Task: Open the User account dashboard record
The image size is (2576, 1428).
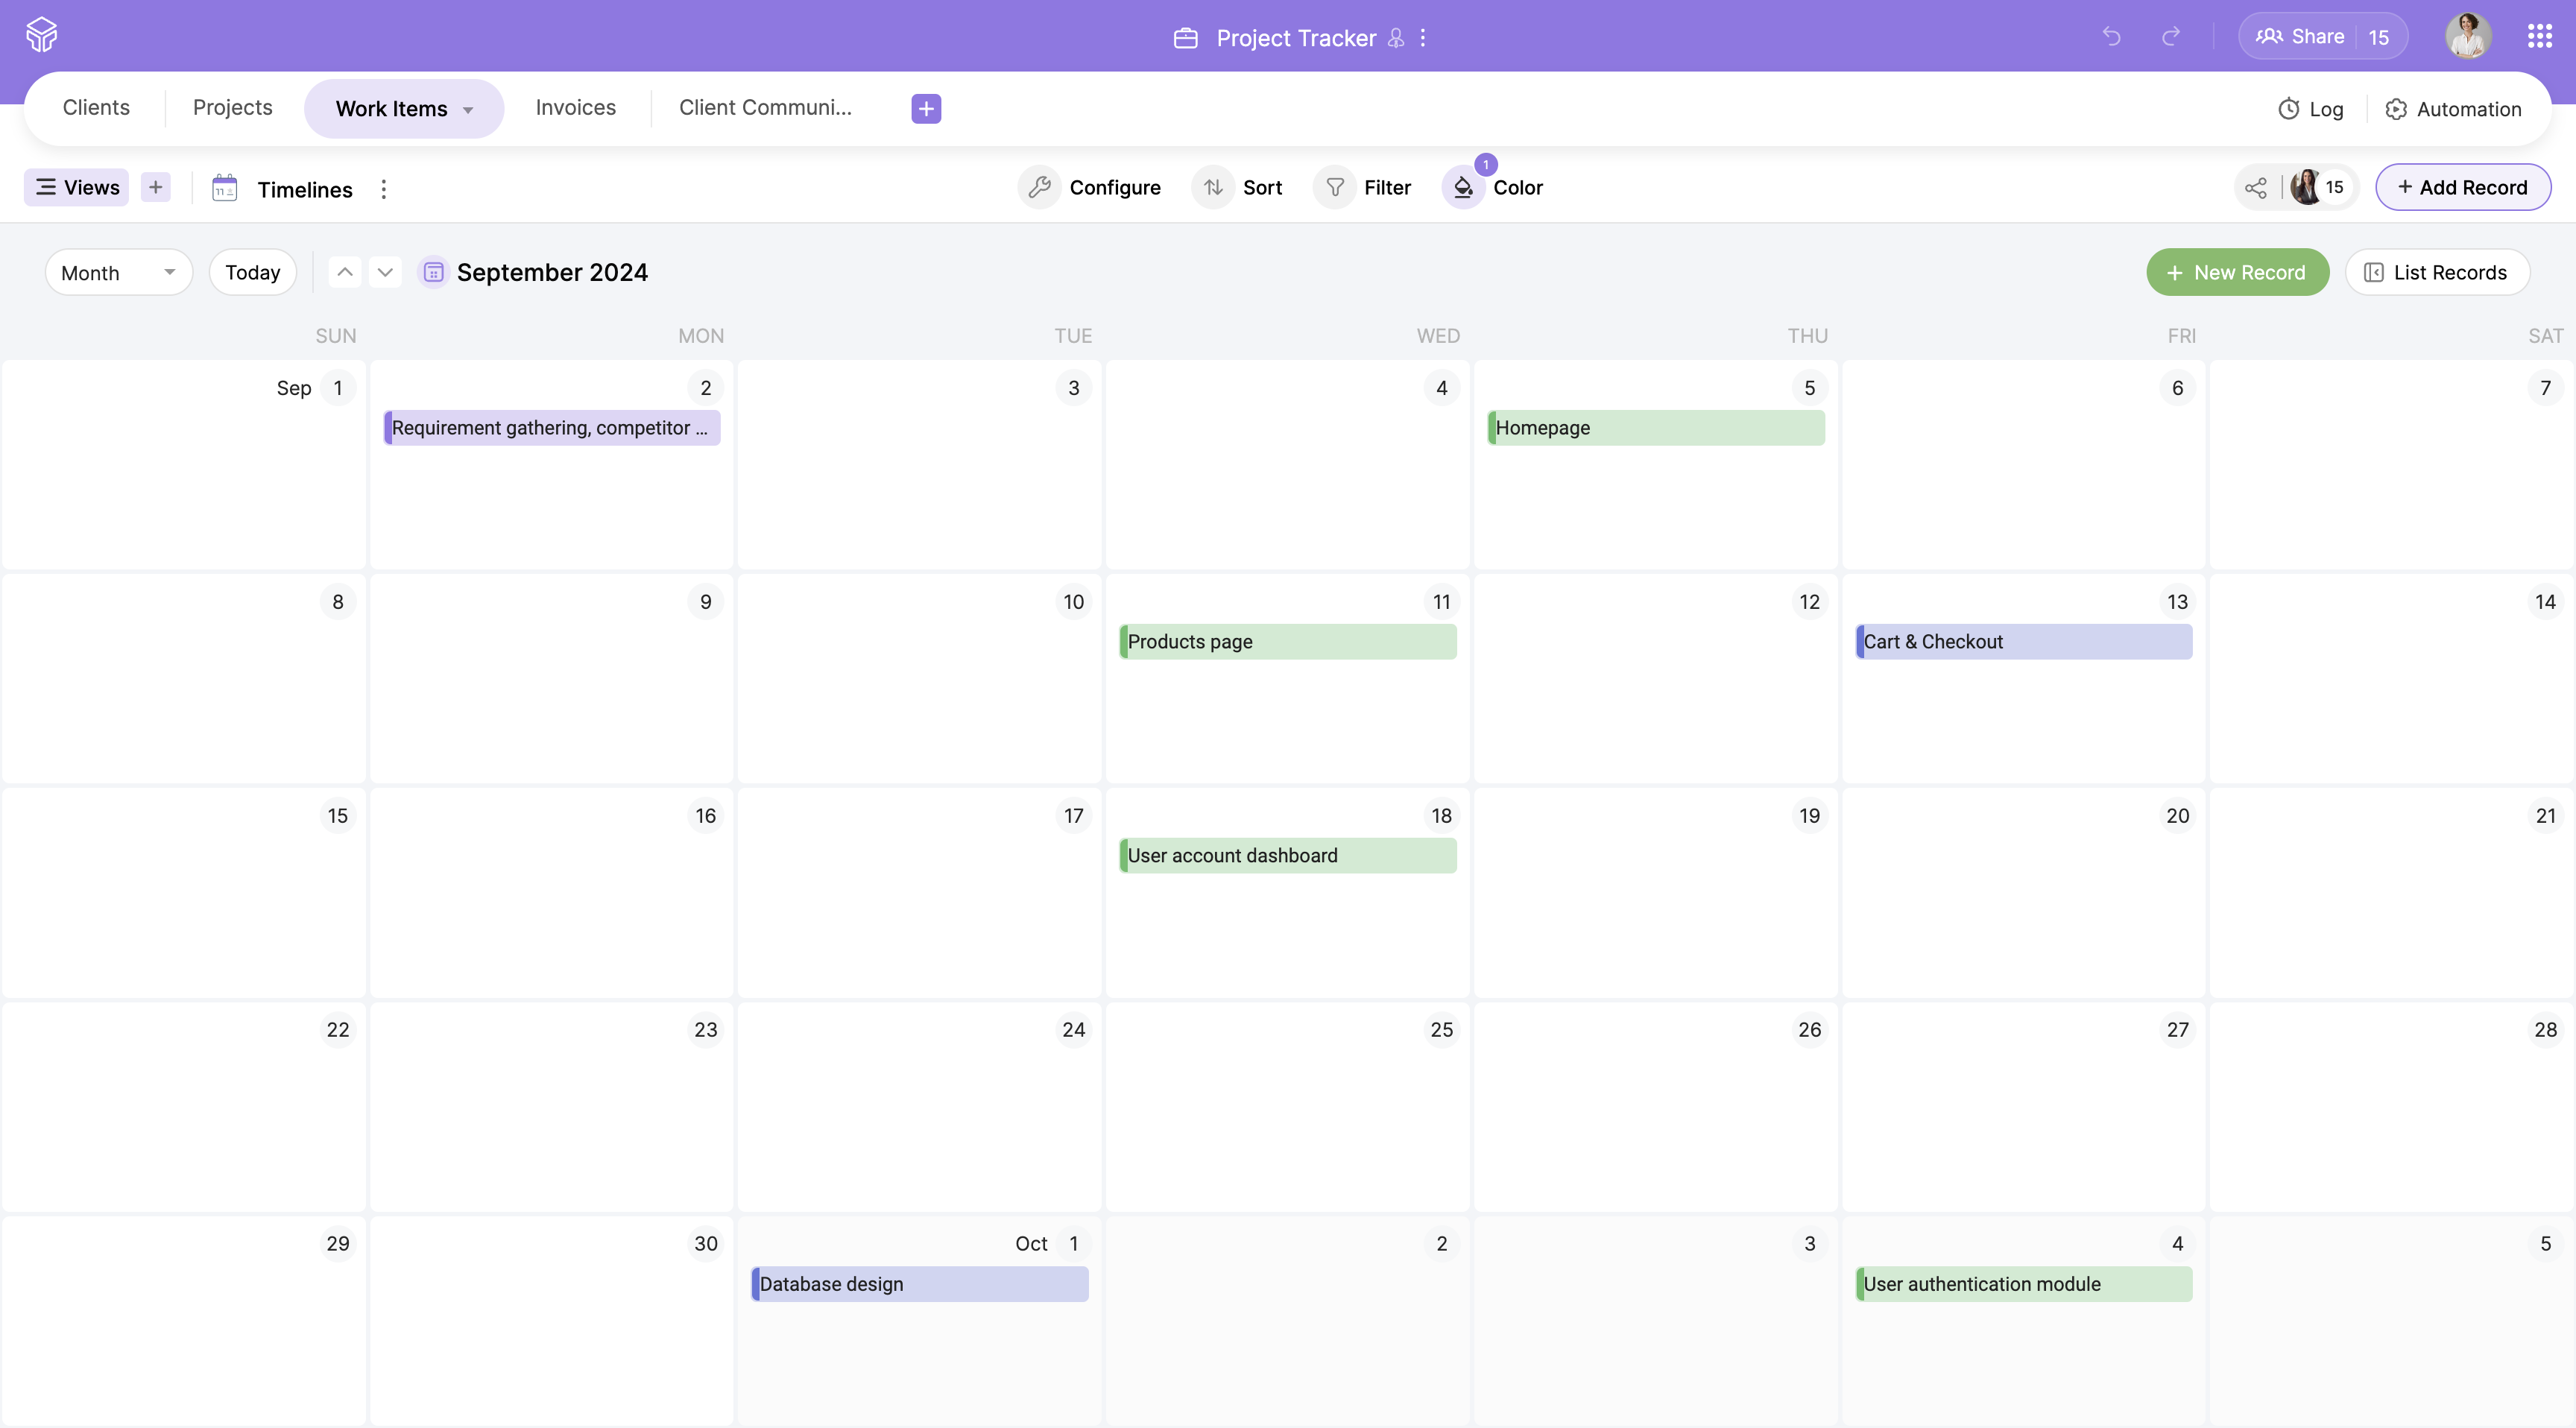Action: pos(1288,856)
